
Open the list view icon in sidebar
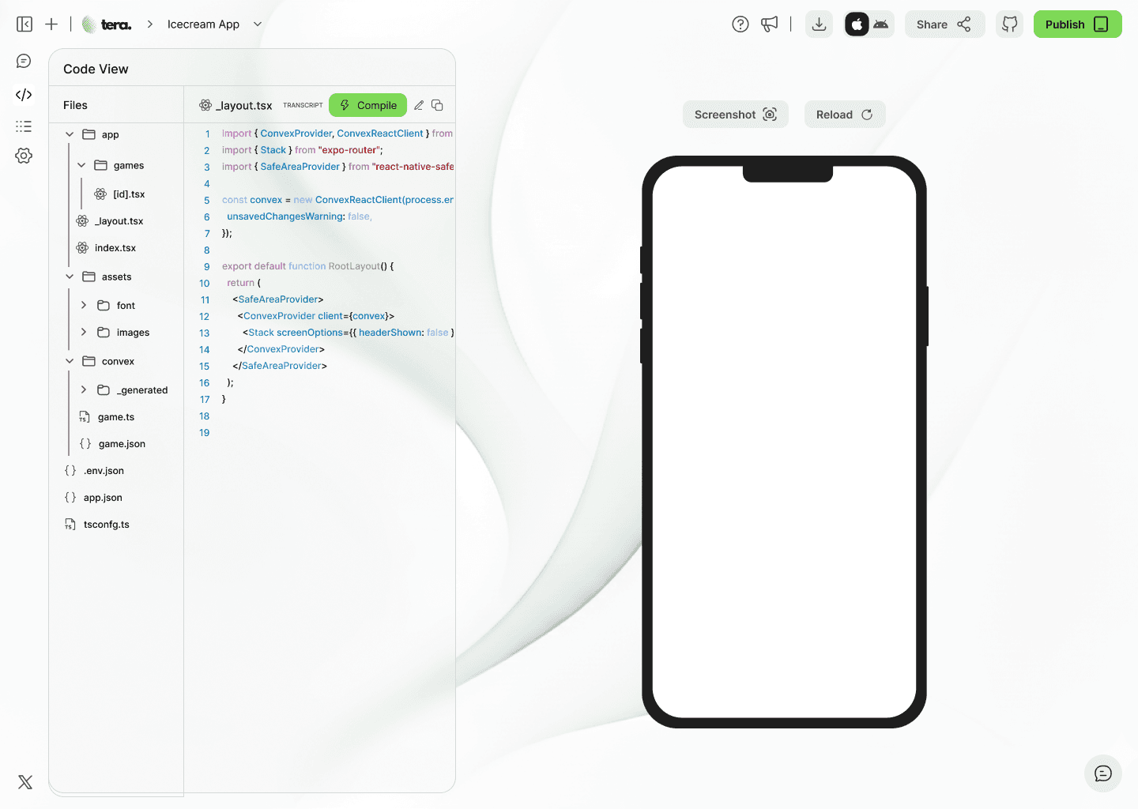point(24,126)
